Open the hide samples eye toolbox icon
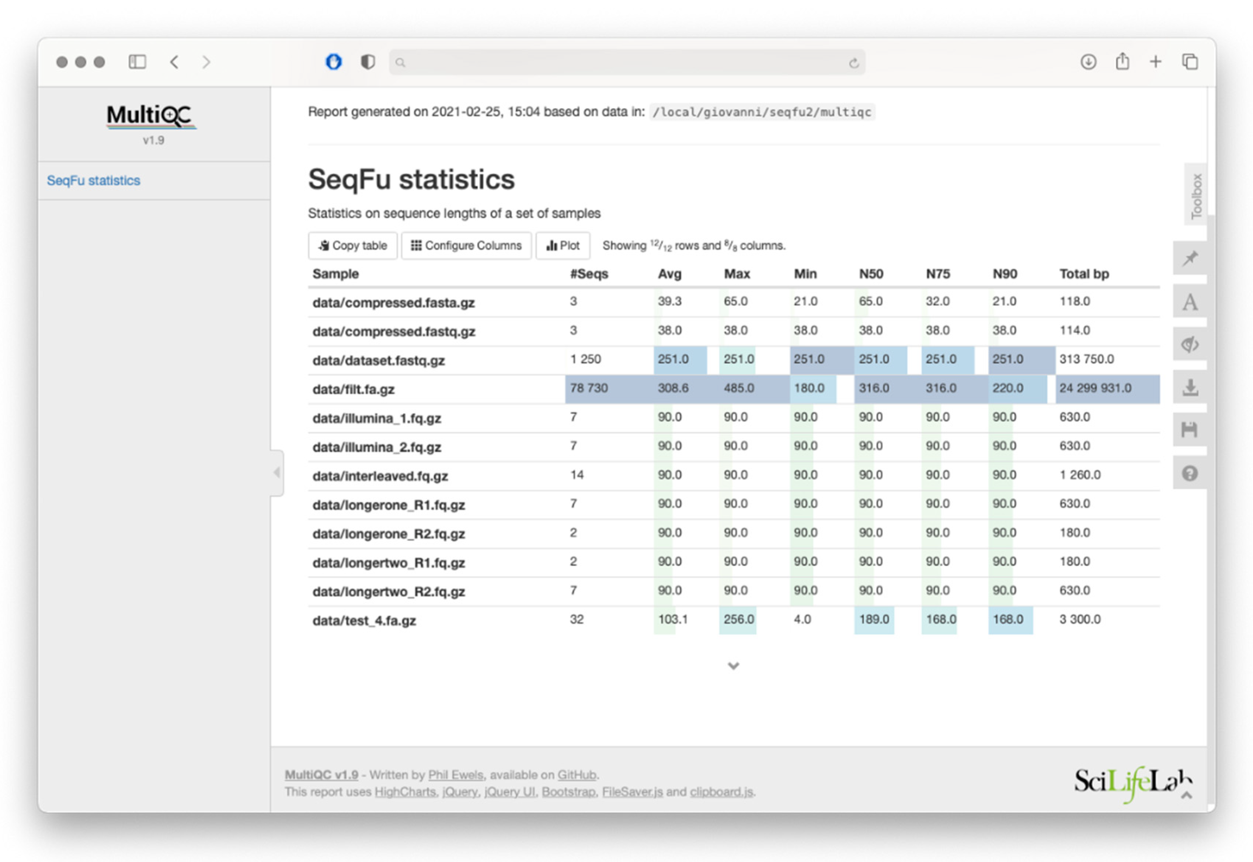Screen dimensions: 1253x862 (1189, 344)
